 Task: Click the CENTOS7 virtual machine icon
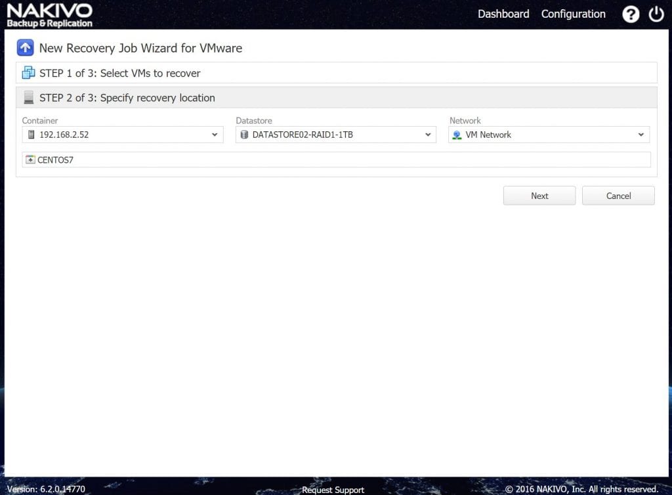pyautogui.click(x=30, y=159)
